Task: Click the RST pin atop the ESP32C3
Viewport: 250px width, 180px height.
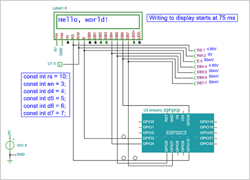Action: click(x=166, y=118)
